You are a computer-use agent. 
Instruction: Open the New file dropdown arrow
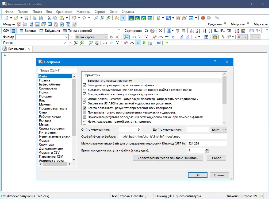[11, 18]
